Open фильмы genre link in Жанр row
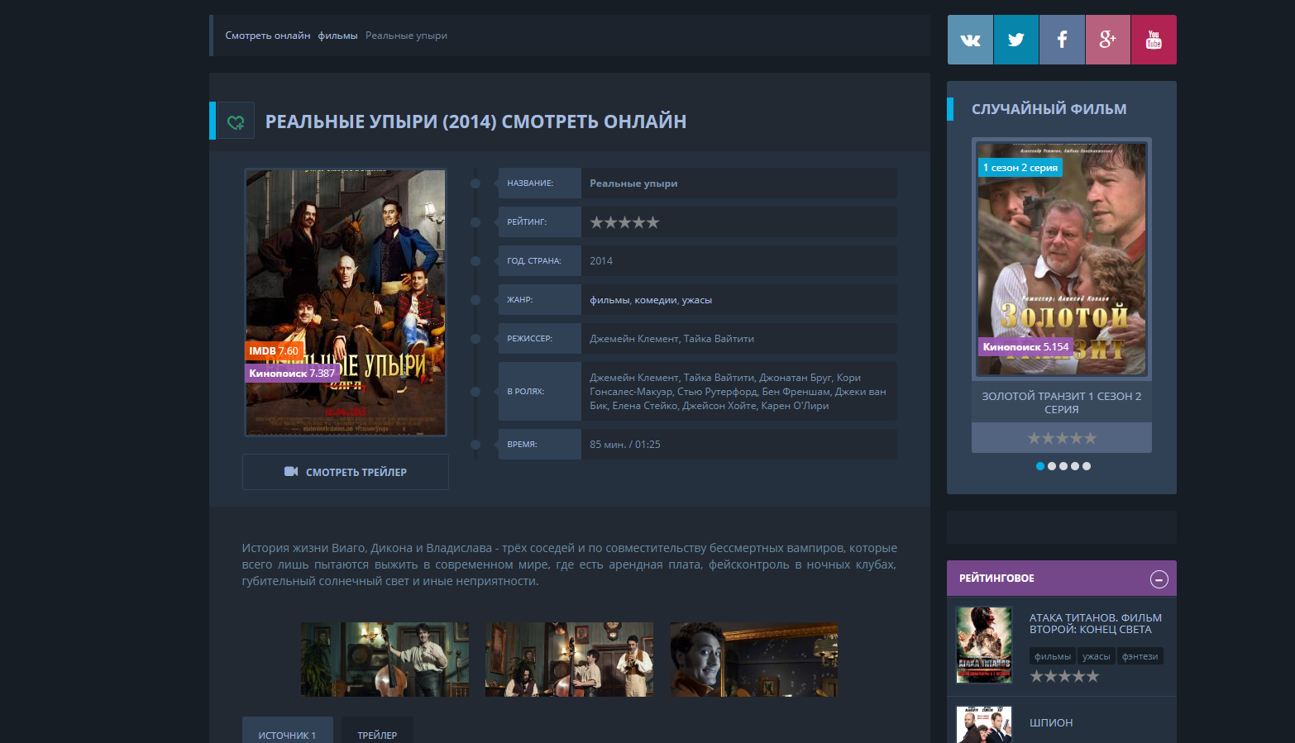 pos(609,300)
